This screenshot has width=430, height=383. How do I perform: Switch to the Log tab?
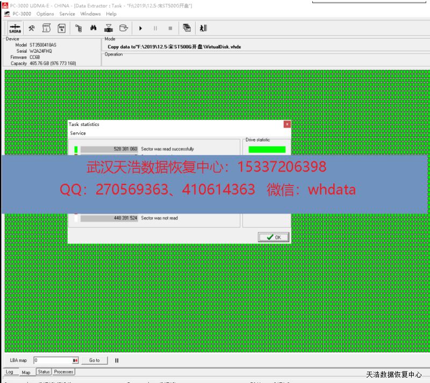click(10, 372)
